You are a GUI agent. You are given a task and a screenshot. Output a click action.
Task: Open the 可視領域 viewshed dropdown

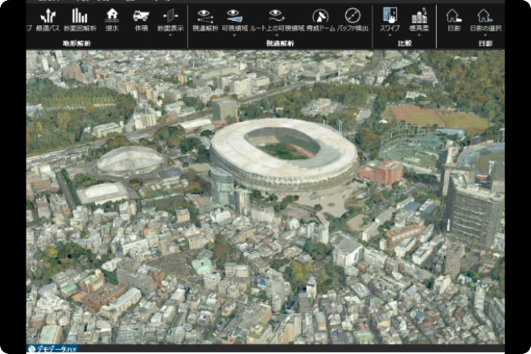point(234,35)
